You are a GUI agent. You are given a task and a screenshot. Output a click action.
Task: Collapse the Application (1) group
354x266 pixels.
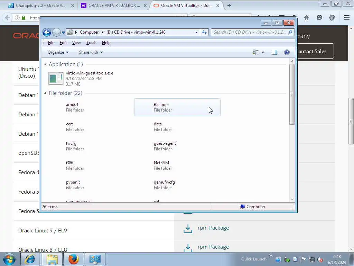pyautogui.click(x=45, y=64)
